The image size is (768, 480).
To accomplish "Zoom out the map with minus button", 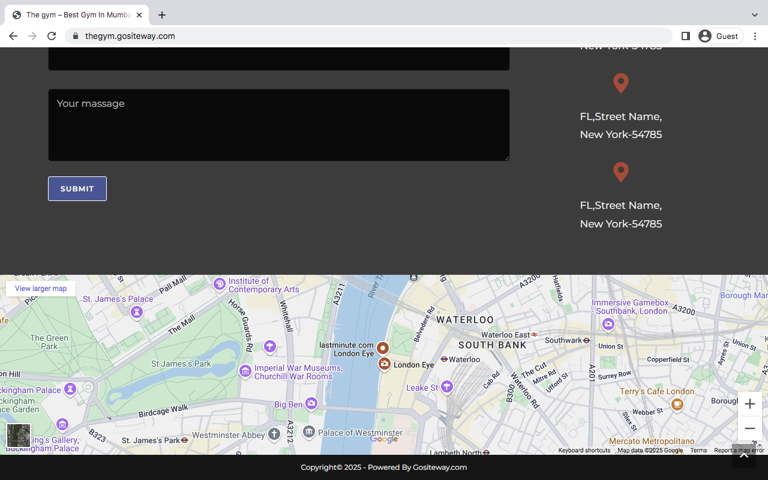I will pyautogui.click(x=749, y=428).
